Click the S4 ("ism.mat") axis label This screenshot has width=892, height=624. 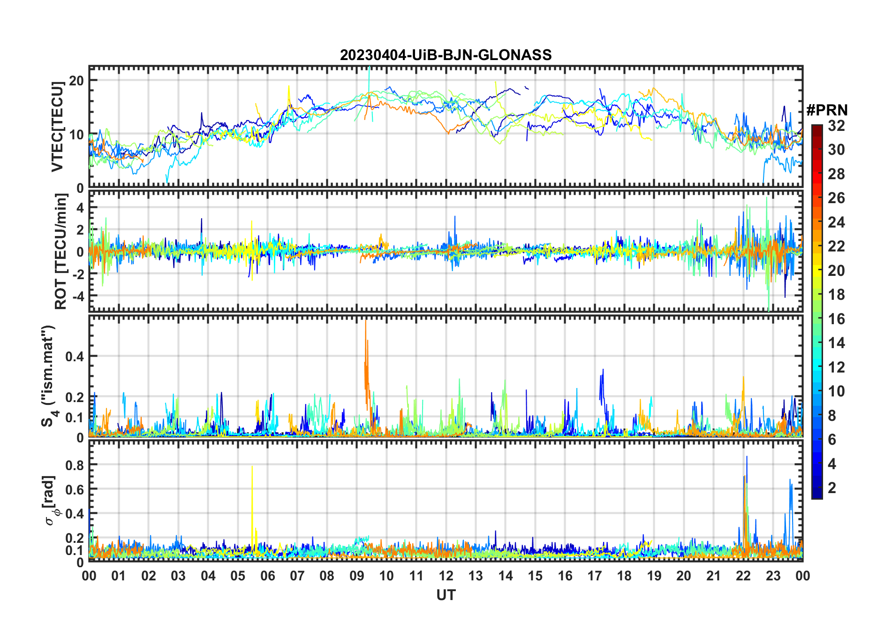[x=49, y=376]
